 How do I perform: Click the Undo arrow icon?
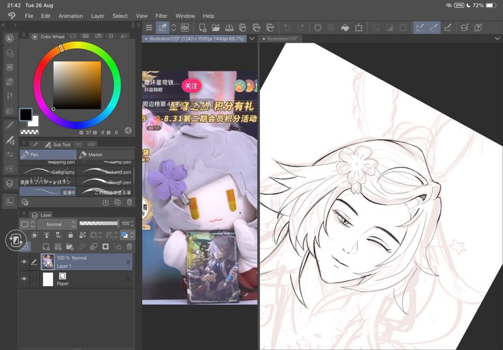[x=287, y=28]
